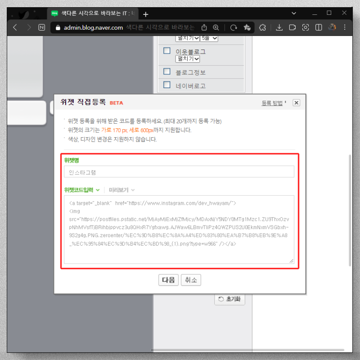Click the page vertical scrollbar
The height and width of the screenshot is (360, 360).
[350, 210]
